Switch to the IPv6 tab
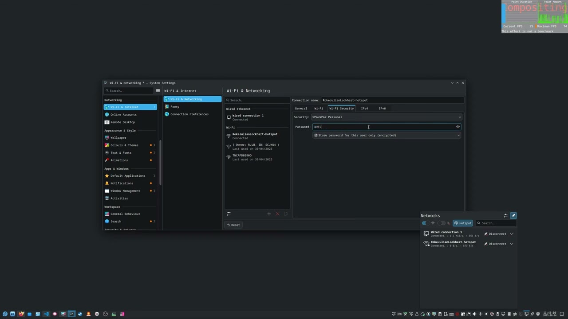Image resolution: width=568 pixels, height=319 pixels. tap(382, 109)
